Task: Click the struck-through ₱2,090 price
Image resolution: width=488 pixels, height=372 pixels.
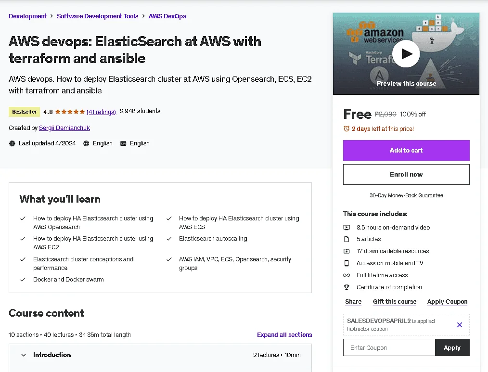Action: [385, 114]
